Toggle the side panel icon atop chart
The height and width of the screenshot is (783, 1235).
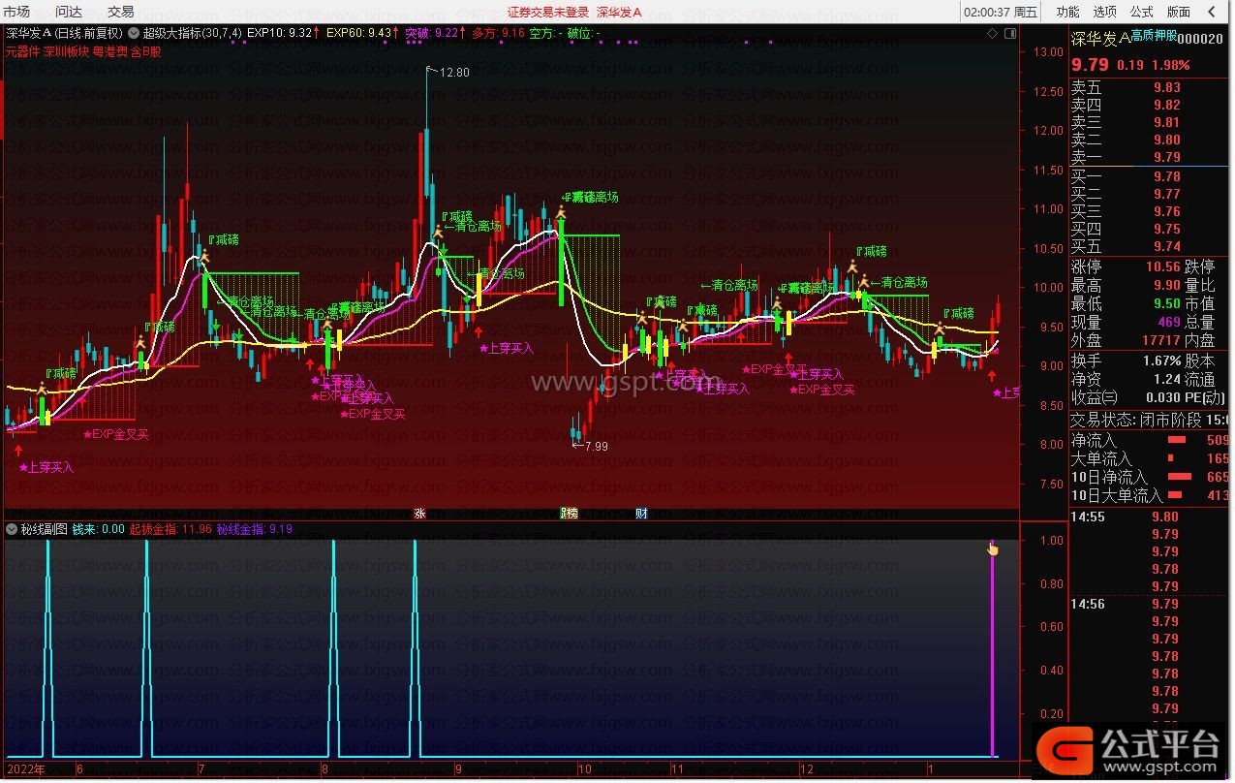pyautogui.click(x=1009, y=33)
